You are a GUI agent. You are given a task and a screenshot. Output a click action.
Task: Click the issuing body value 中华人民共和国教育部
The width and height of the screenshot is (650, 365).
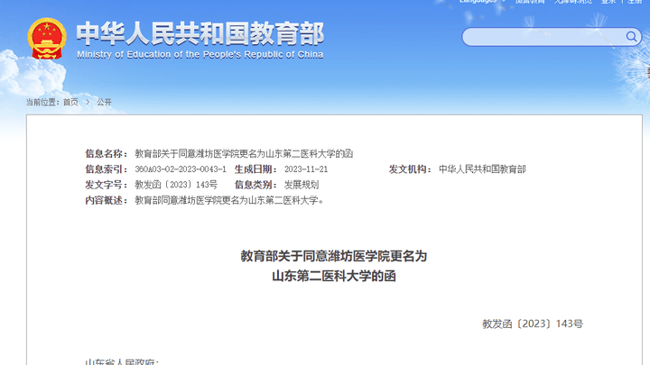tap(482, 169)
